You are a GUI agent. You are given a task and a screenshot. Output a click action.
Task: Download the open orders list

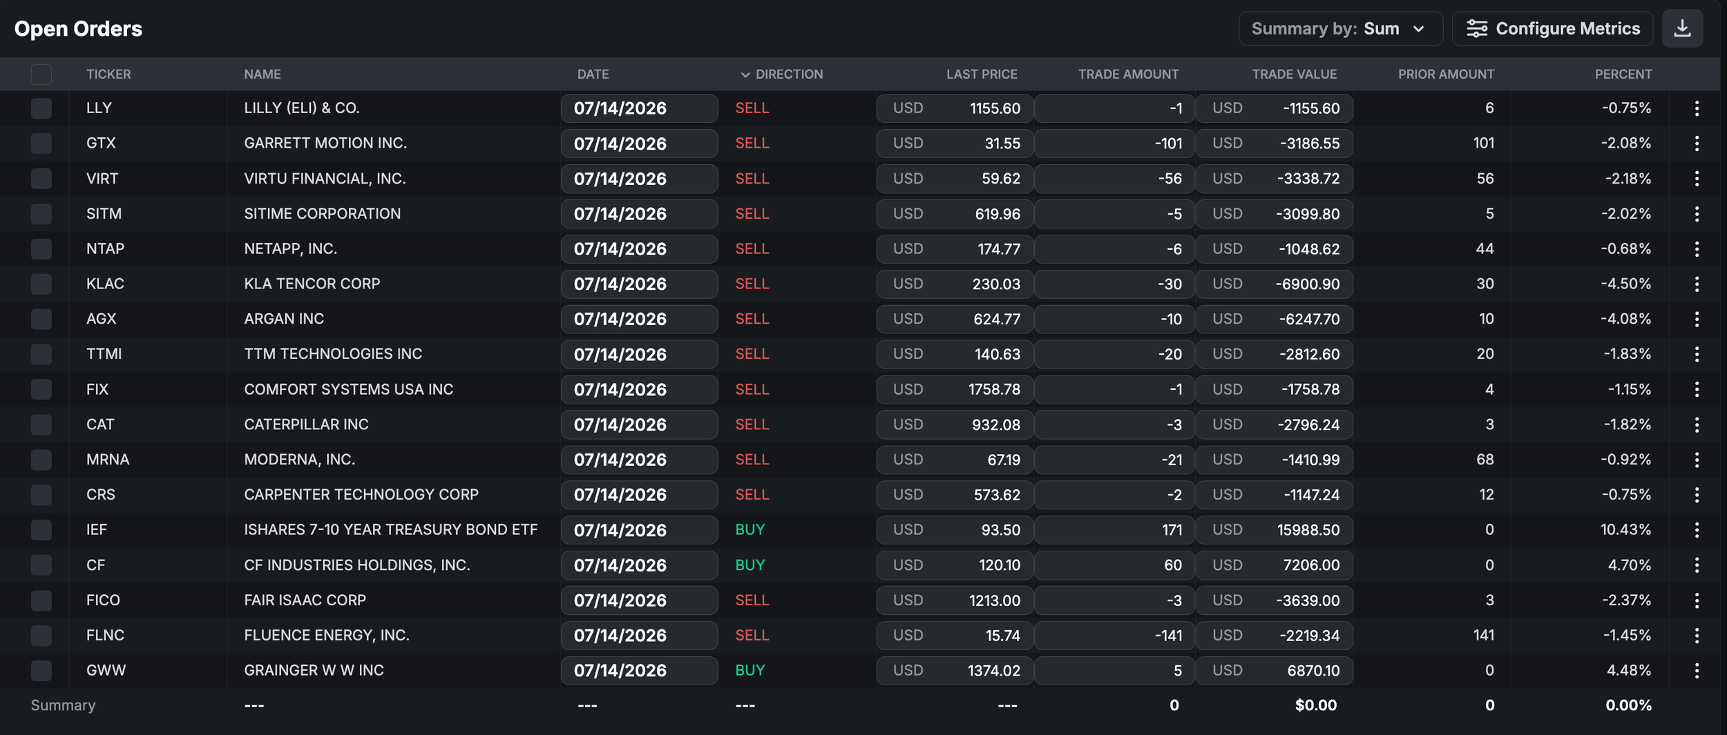point(1682,28)
